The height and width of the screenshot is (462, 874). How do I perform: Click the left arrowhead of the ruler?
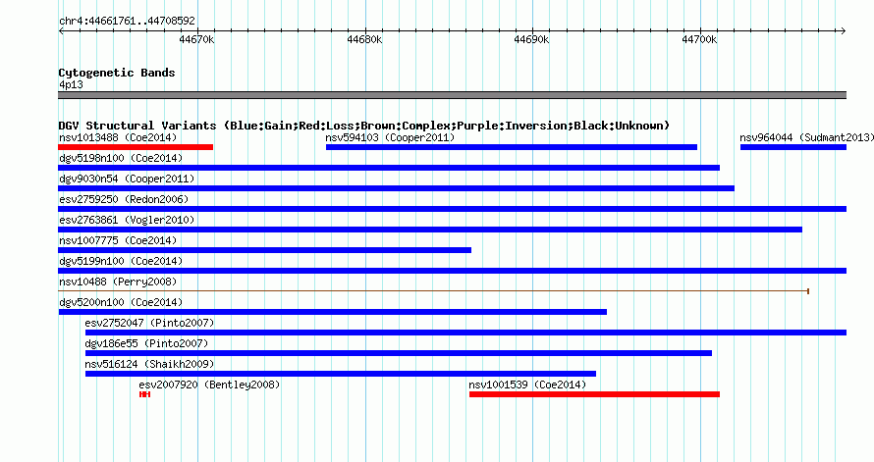coord(61,31)
